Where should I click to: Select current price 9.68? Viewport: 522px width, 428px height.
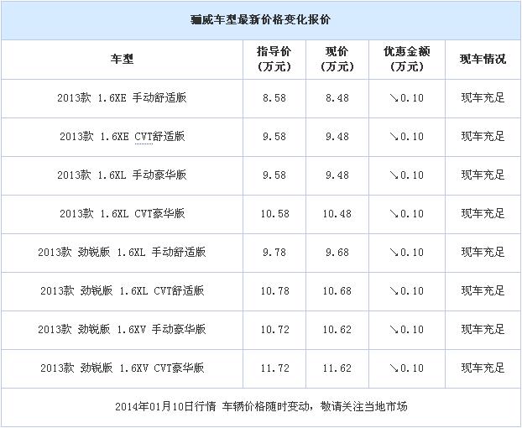pos(337,253)
